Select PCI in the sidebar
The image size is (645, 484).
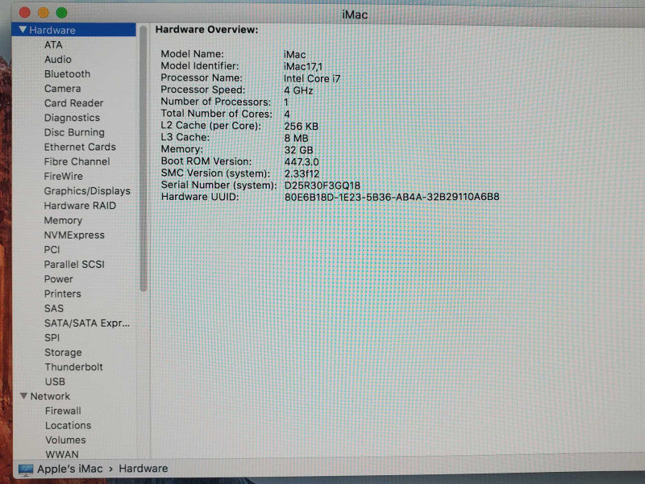tap(52, 250)
